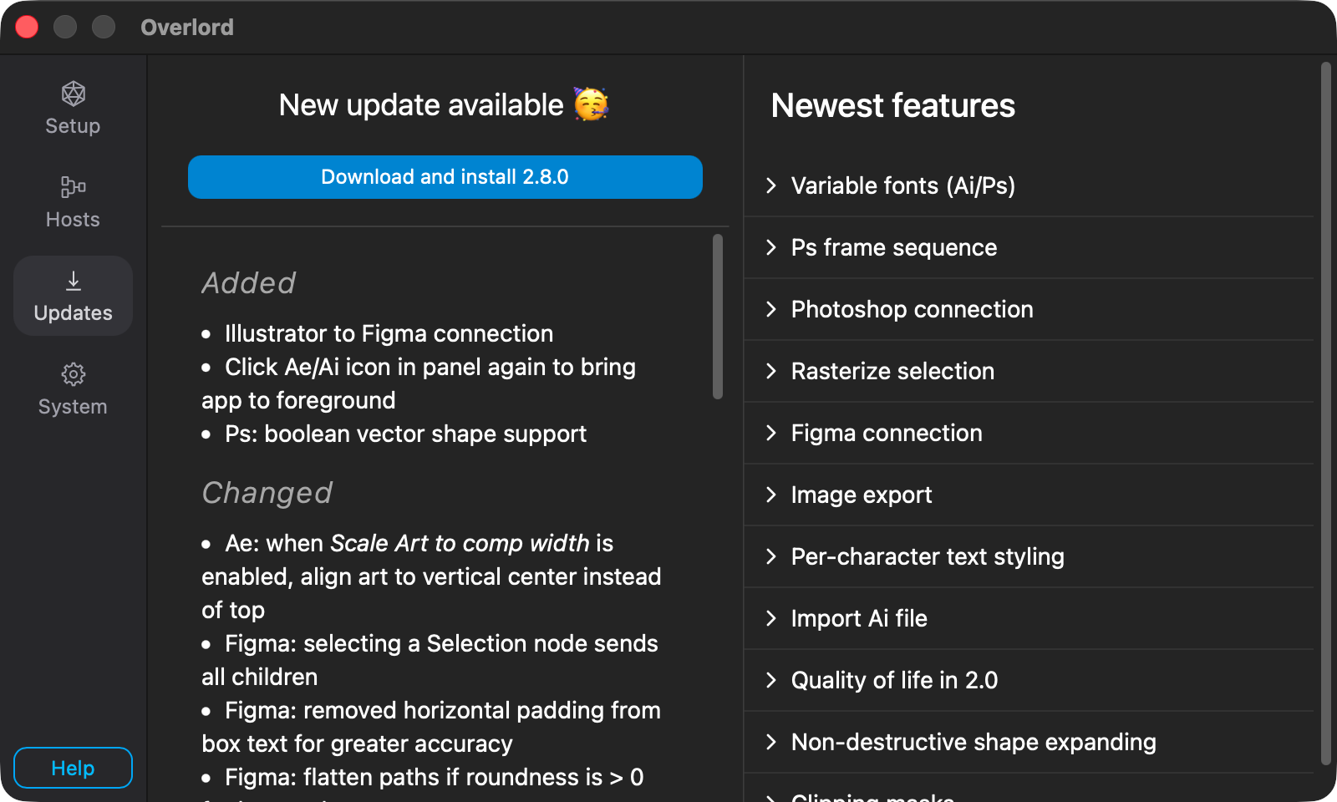Close the Overlord window
The image size is (1337, 802).
click(27, 27)
